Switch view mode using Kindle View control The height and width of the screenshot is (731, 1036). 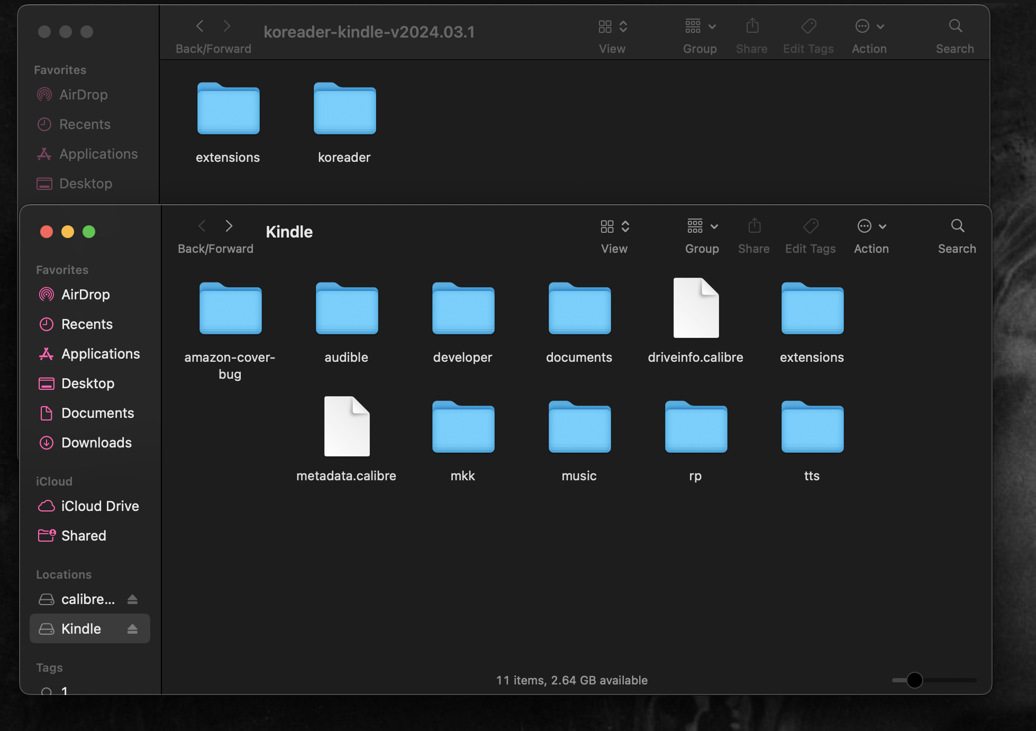tap(614, 226)
